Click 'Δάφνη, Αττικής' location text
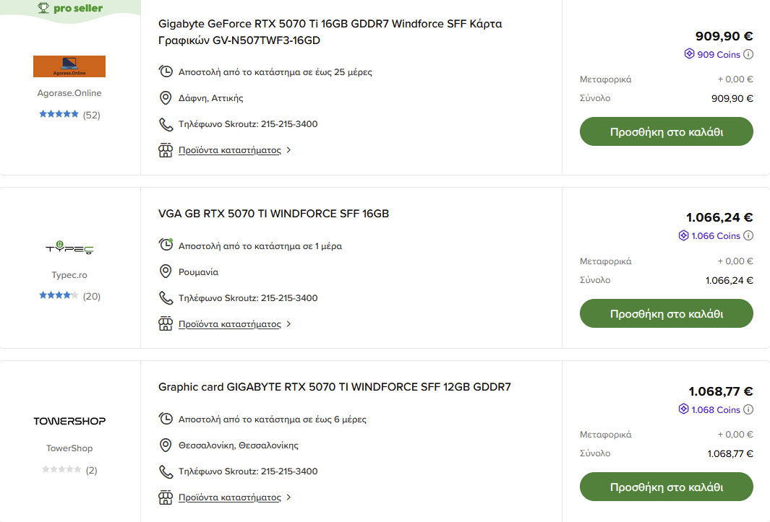Viewport: 770px width, 522px height. [x=210, y=98]
